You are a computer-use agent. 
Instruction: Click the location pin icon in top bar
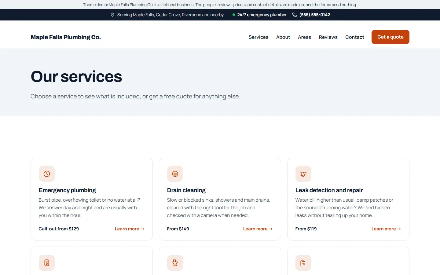pos(112,15)
